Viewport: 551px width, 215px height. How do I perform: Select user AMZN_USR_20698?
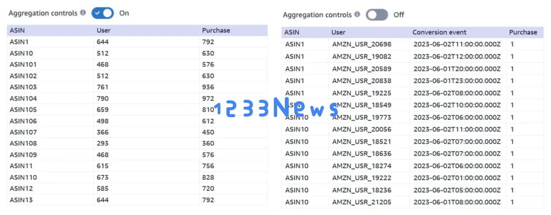point(361,44)
